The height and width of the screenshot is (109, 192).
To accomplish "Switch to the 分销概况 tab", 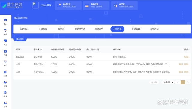I will 24,29.
